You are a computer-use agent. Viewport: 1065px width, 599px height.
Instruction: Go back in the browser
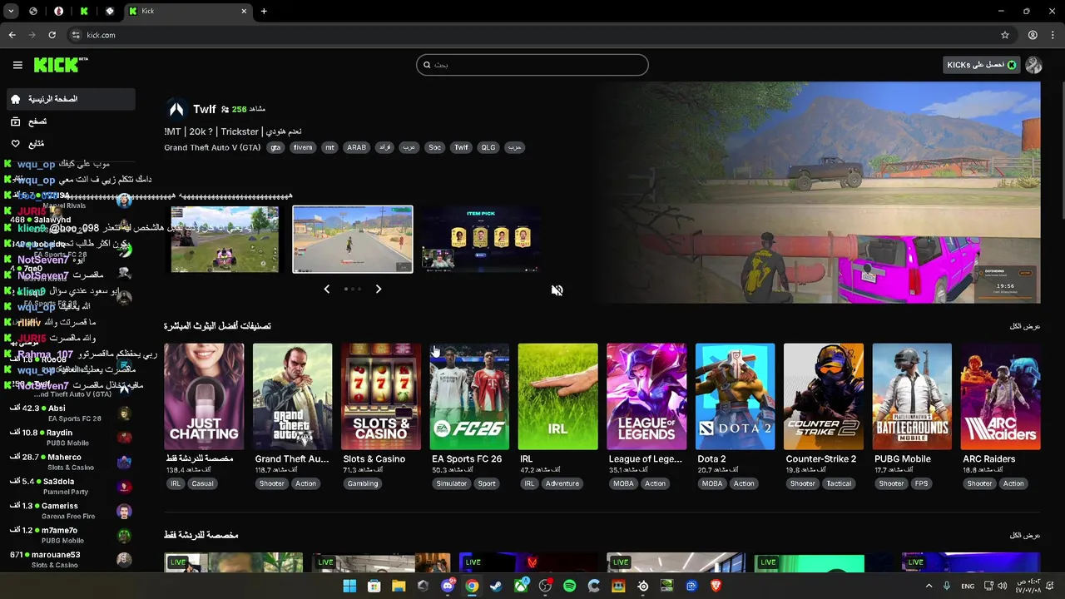click(x=12, y=35)
